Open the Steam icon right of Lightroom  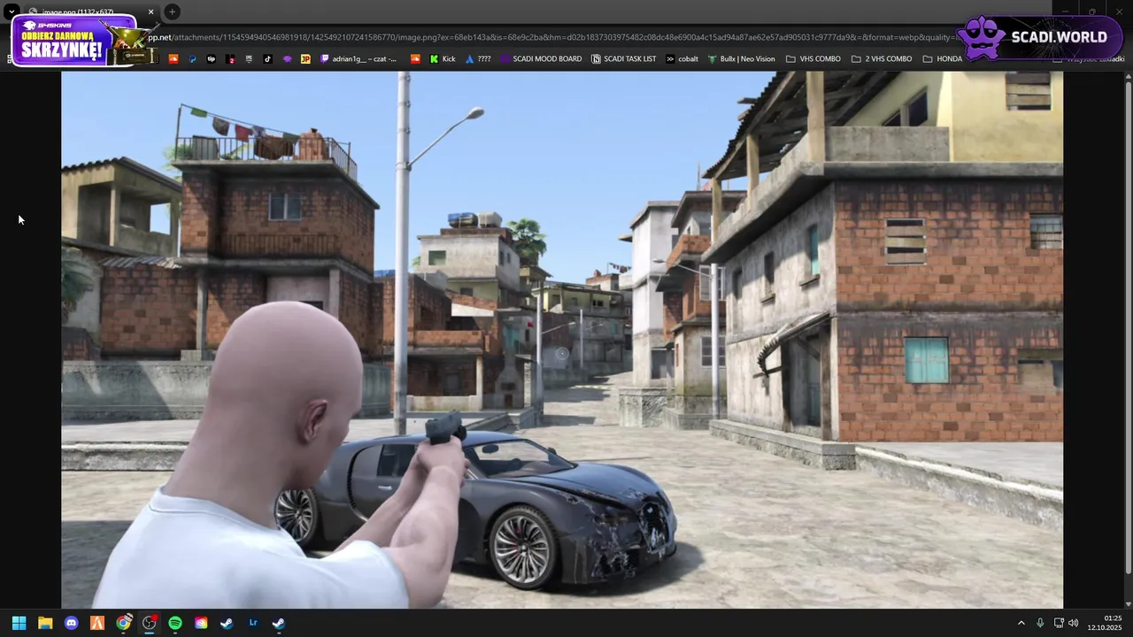click(x=279, y=623)
